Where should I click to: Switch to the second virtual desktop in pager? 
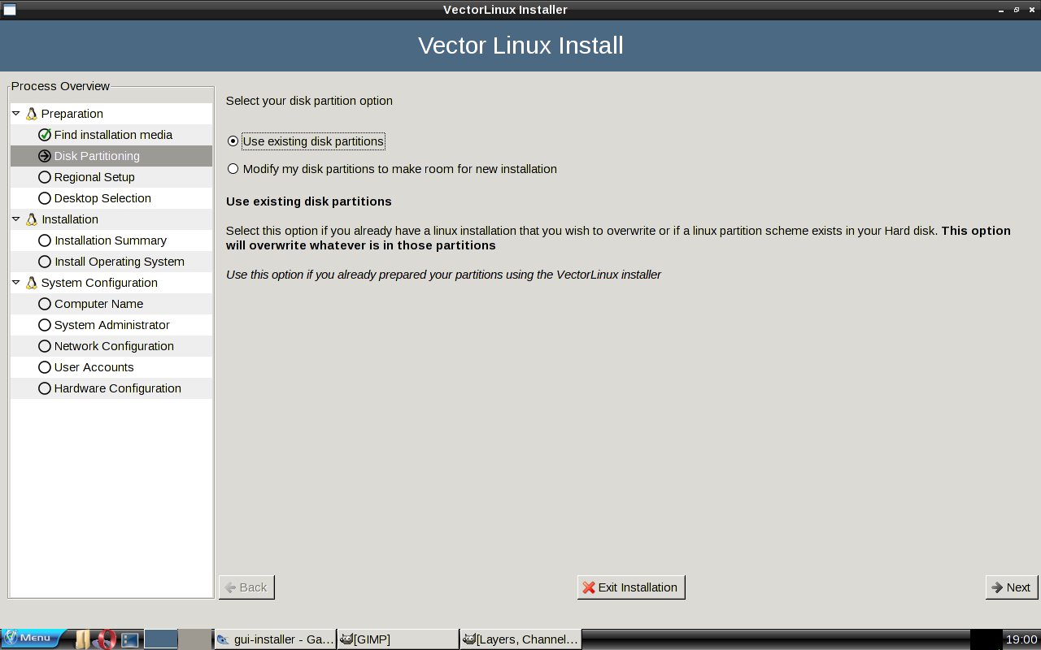click(194, 639)
